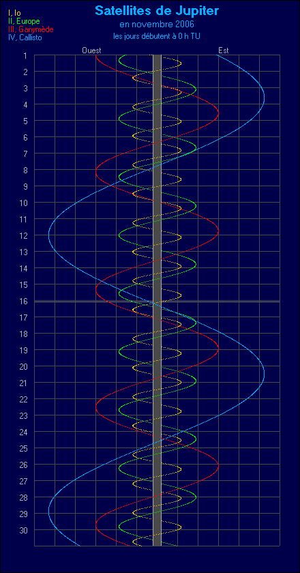Select day 16 on the date axis

(23, 301)
